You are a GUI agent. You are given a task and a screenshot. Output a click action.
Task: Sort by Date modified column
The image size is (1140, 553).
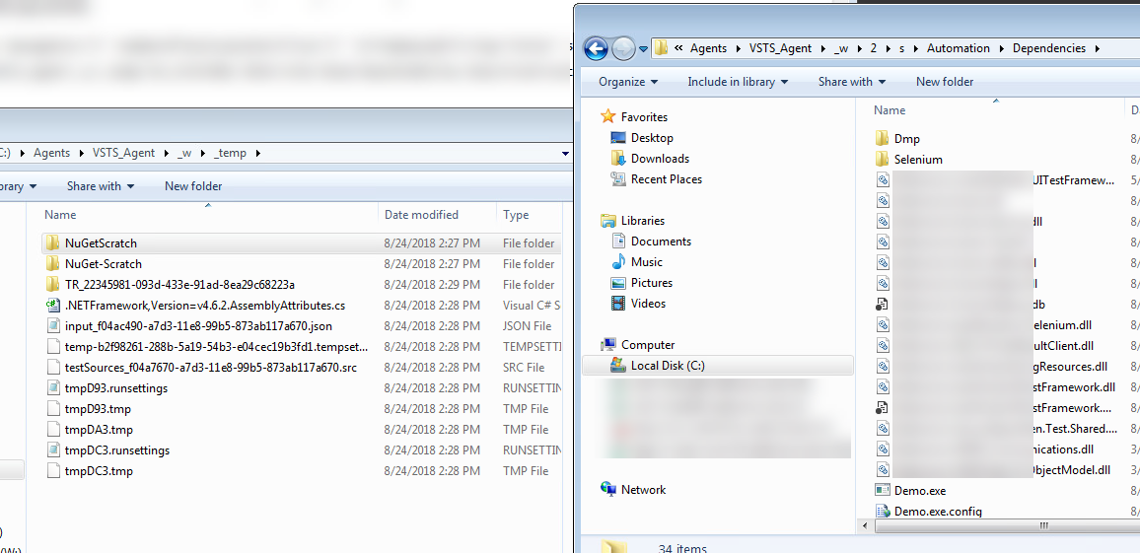[438, 214]
